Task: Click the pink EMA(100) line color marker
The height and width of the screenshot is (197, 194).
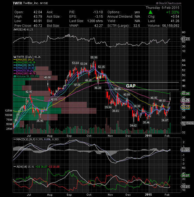Action: [x=15, y=74]
